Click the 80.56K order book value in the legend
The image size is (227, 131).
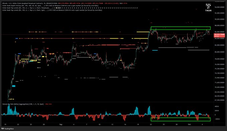58,8
